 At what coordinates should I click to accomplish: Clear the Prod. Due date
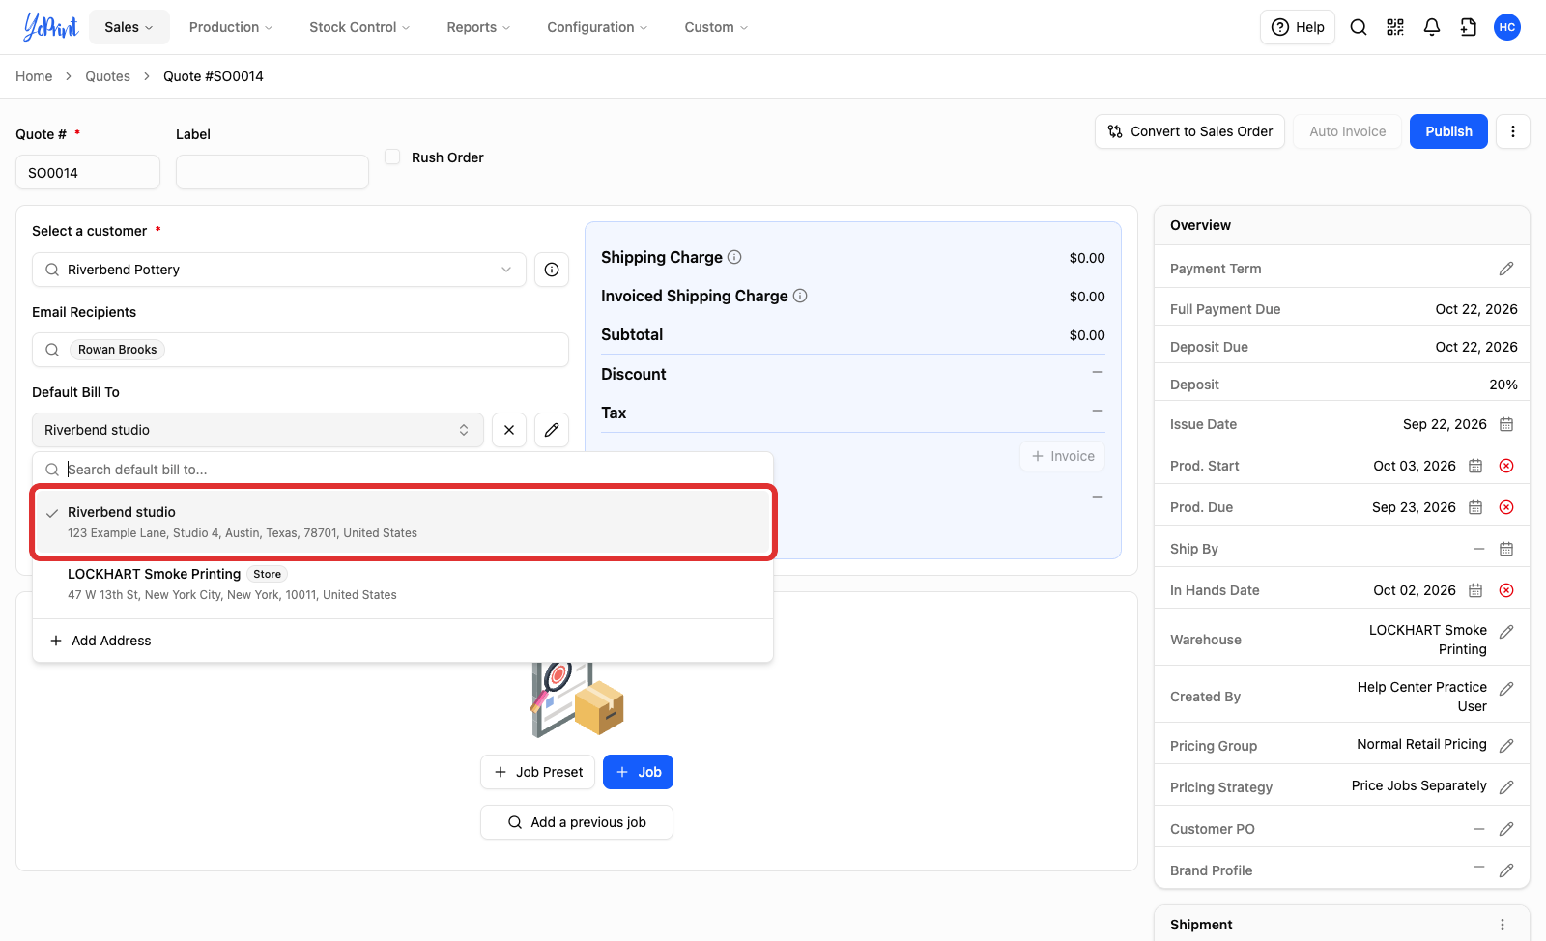click(1506, 507)
